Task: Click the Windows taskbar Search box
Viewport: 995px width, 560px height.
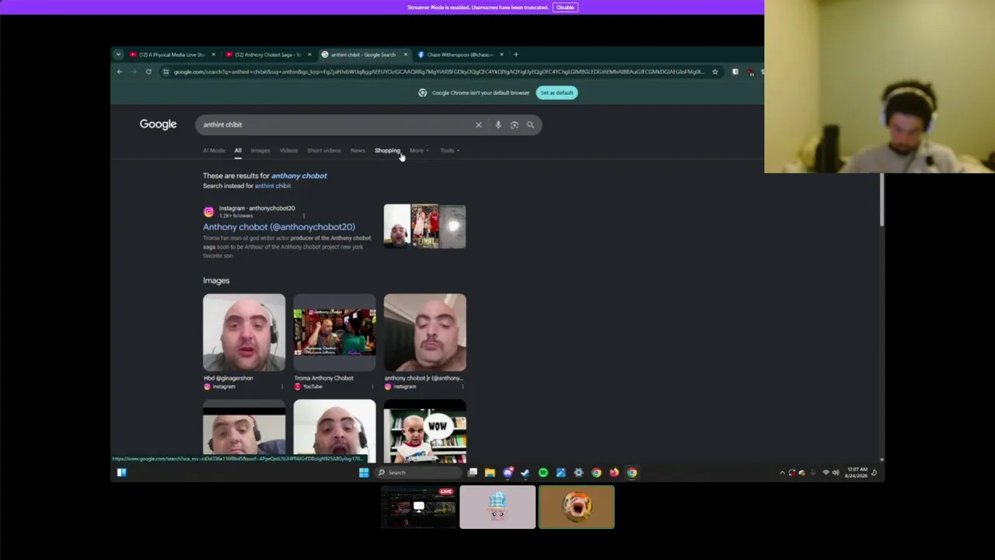Action: [x=418, y=472]
